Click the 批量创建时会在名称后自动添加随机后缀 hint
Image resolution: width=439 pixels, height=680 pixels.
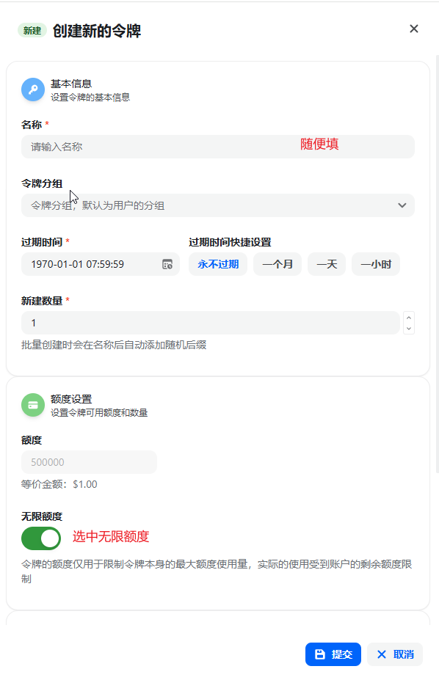(x=114, y=346)
